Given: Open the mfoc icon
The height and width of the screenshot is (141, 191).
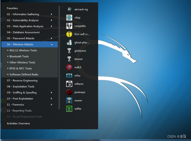Looking at the screenshot, I should click(69, 75).
